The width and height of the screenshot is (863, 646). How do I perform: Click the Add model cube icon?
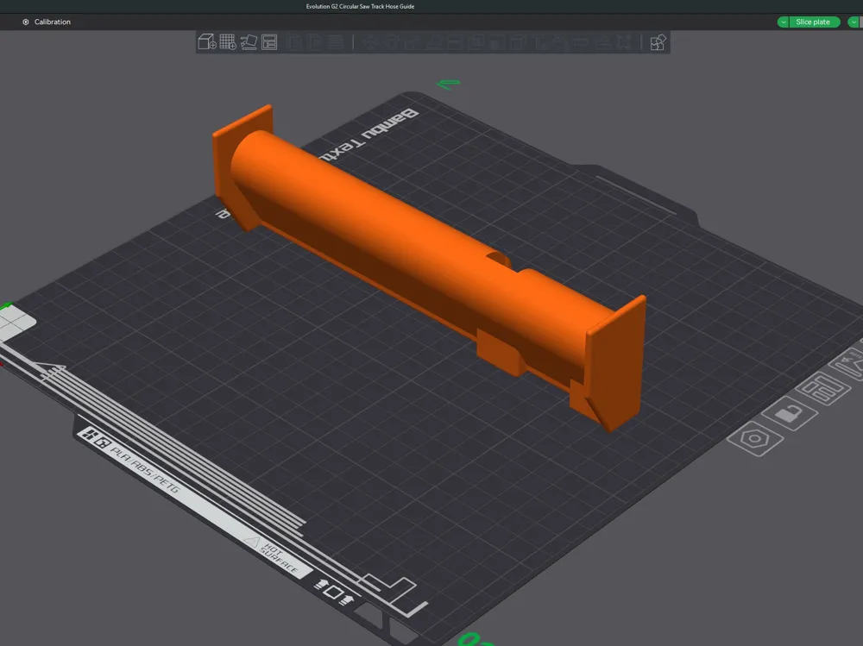(207, 41)
